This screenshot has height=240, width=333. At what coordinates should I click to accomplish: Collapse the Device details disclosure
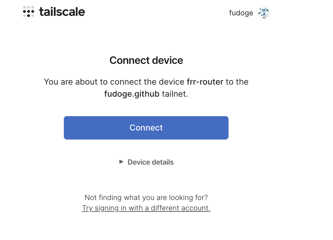150,162
